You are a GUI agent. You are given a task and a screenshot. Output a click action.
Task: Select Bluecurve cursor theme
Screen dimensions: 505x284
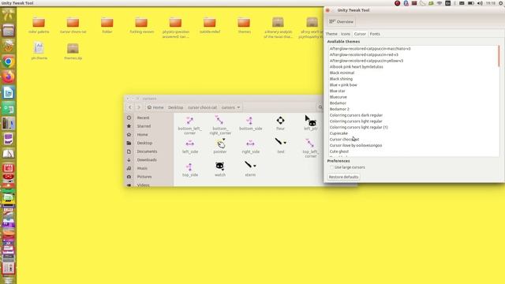[x=413, y=97]
